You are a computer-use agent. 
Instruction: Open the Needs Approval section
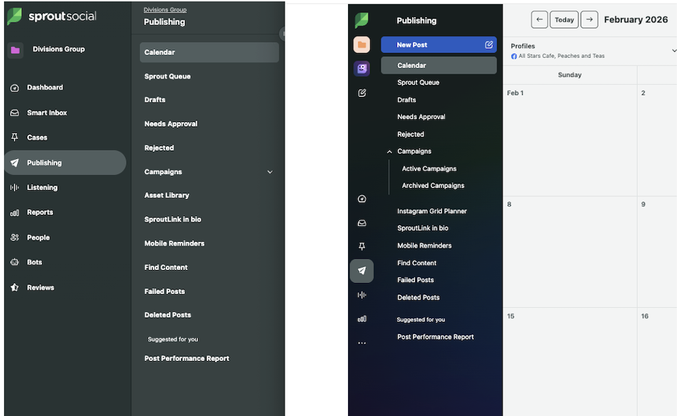(x=420, y=116)
